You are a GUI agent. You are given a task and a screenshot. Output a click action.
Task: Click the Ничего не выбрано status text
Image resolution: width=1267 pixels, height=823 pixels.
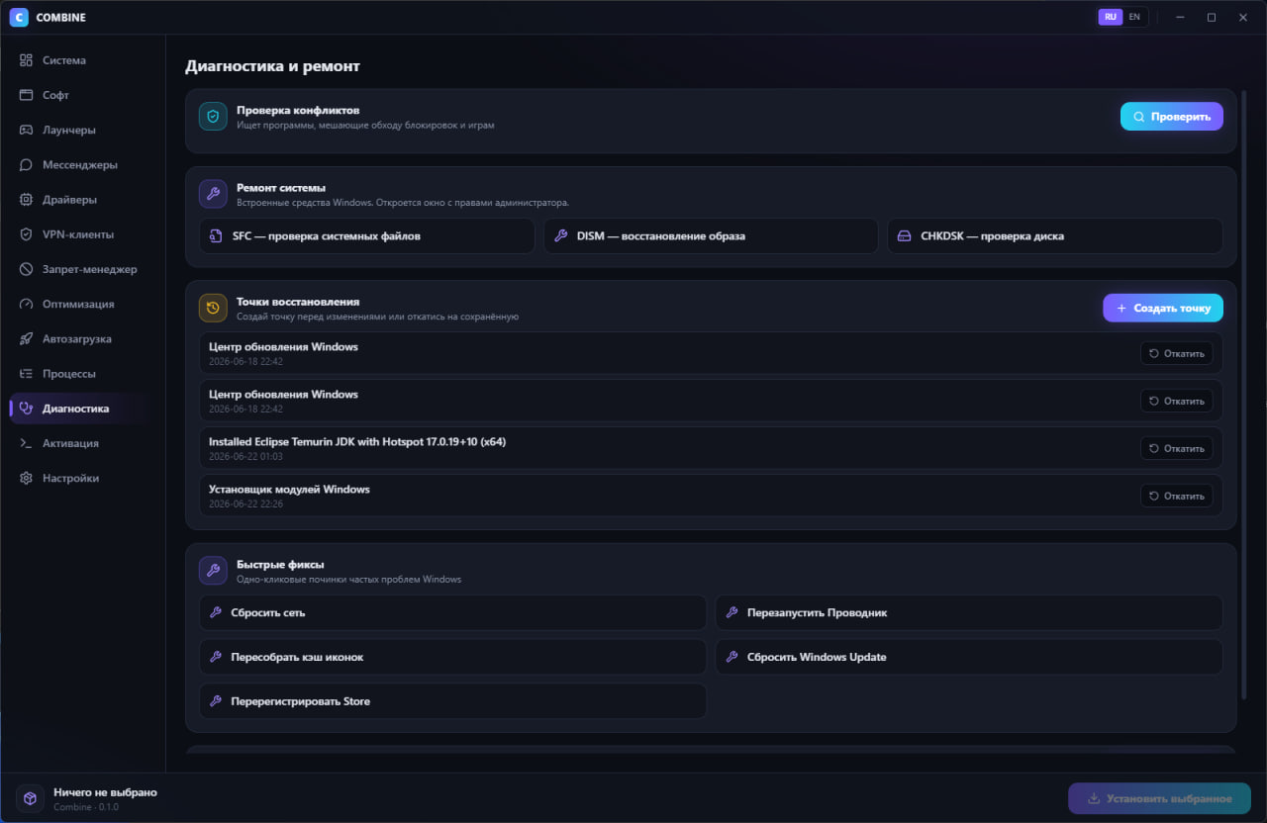(105, 792)
